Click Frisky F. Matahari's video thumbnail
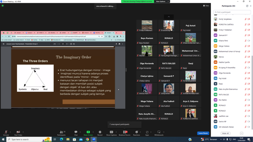The image size is (253, 142). click(x=147, y=26)
